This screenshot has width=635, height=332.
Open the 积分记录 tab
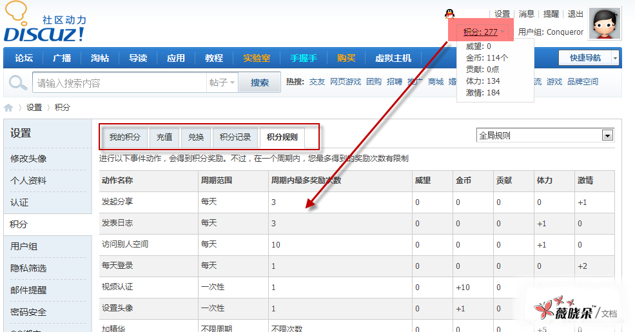click(x=235, y=137)
